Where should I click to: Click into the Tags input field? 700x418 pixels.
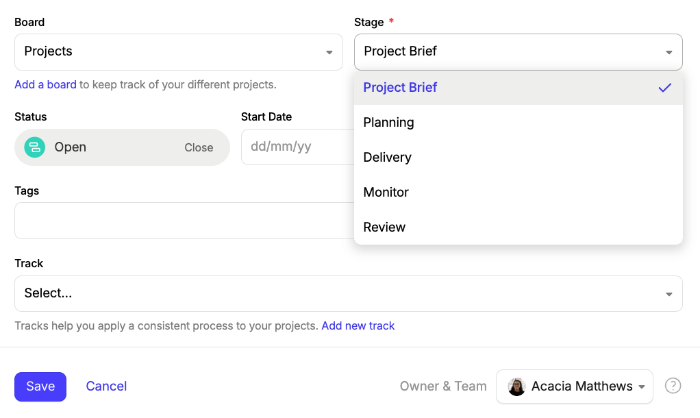tap(184, 221)
